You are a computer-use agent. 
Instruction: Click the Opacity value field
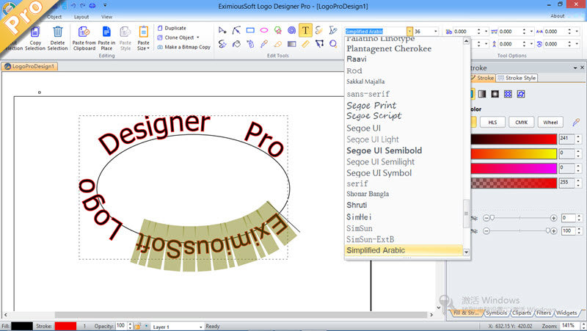121,326
